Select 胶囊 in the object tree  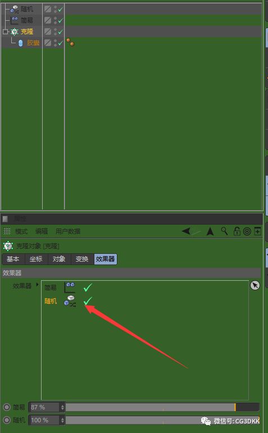tap(33, 43)
